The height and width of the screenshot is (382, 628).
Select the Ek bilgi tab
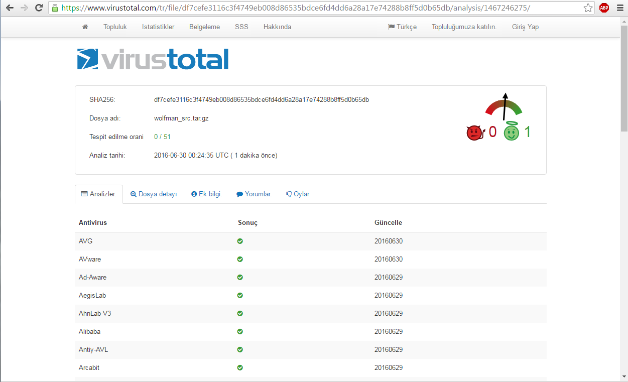point(207,194)
